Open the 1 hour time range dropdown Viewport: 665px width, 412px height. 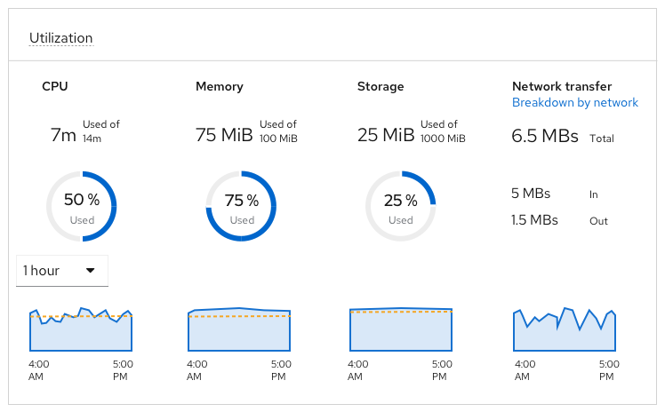[x=61, y=271]
